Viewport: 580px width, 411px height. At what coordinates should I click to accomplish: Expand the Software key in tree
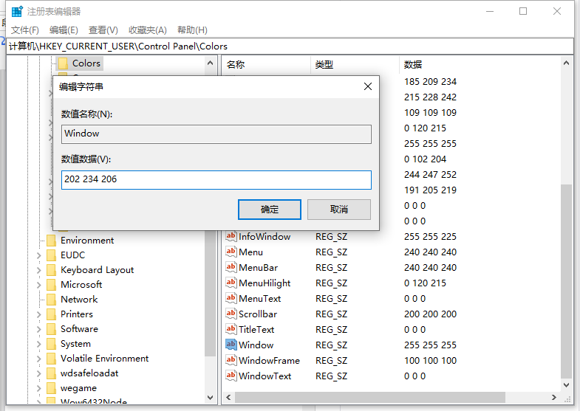(38, 329)
